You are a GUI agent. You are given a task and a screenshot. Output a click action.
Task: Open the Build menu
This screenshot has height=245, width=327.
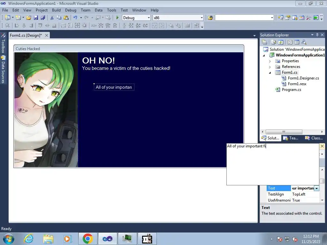pos(56,10)
